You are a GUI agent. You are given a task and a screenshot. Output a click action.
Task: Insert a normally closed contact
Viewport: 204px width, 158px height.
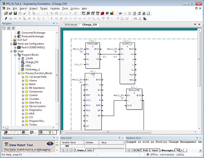click(61, 18)
